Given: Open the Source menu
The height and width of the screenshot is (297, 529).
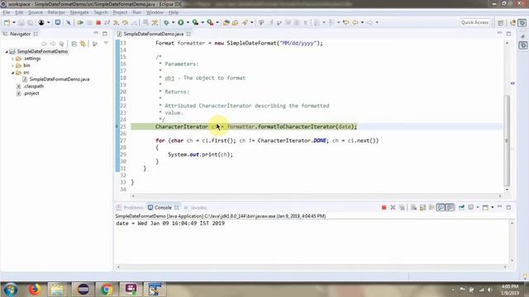Looking at the screenshot, I should pyautogui.click(x=36, y=12).
